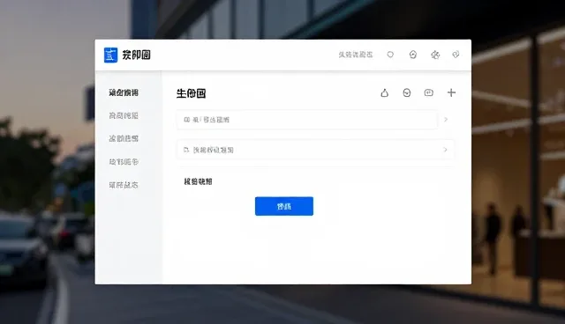Click the small icon inside first input row
This screenshot has height=324, width=565.
pos(186,120)
